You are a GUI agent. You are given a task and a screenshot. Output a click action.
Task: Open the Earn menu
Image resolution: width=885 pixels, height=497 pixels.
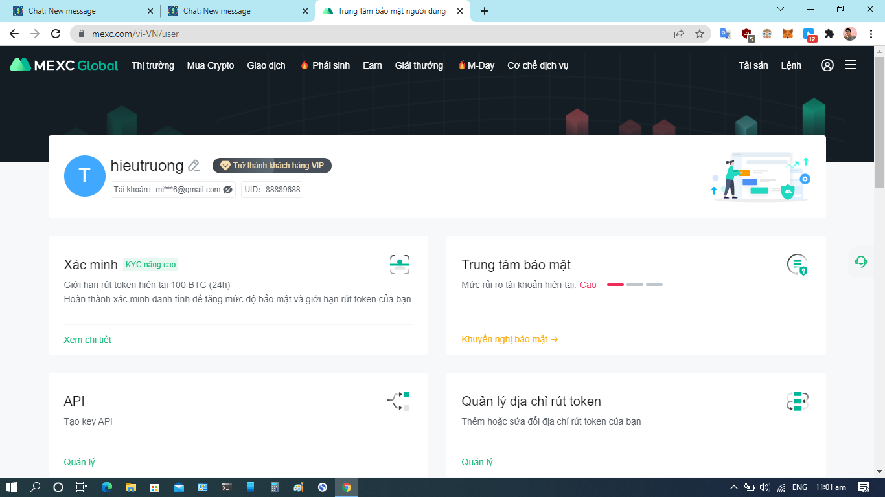[373, 65]
